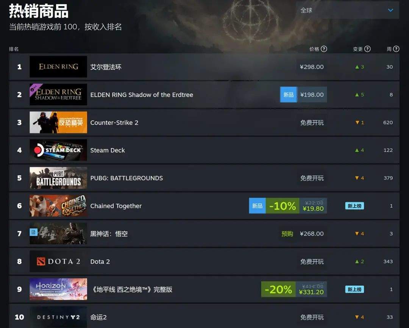The width and height of the screenshot is (409, 328).
Task: Click the dropdown chevron arrow beside 全球
Action: point(390,10)
